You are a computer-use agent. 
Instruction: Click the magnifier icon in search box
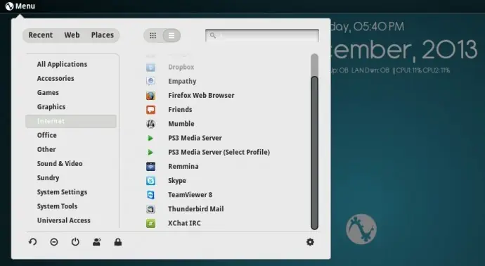point(213,35)
